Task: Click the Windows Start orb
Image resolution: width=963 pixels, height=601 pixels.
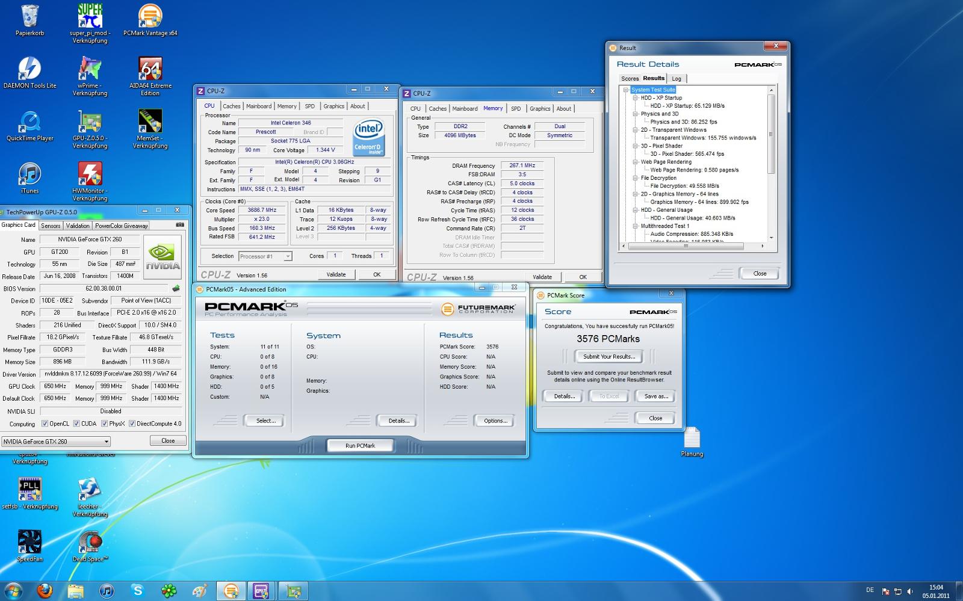Action: pos(14,591)
